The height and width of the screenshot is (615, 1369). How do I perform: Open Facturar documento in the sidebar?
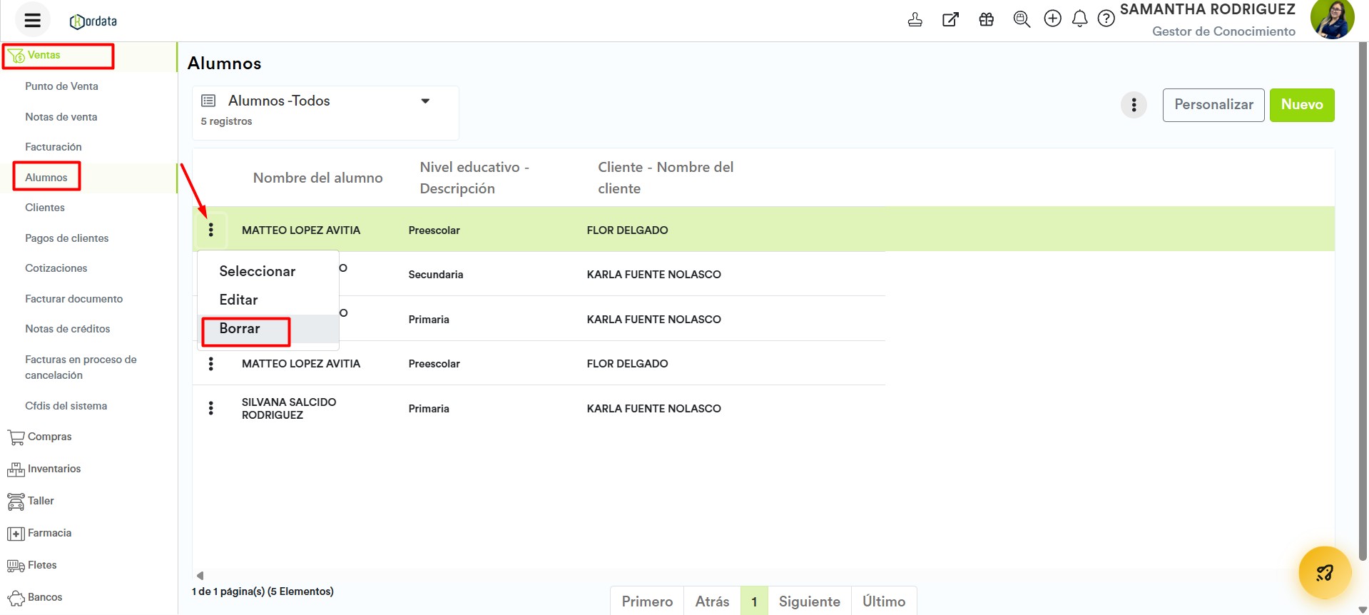[74, 299]
